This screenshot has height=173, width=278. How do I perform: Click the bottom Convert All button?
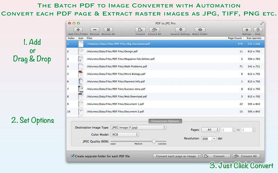pos(246,156)
